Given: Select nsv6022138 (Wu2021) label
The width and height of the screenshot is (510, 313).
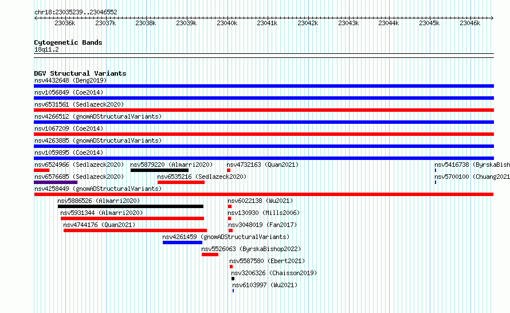Looking at the screenshot, I should coord(260,201).
